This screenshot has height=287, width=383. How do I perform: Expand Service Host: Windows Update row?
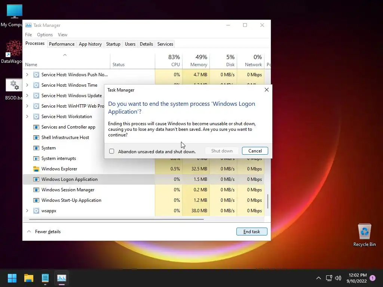pos(27,95)
